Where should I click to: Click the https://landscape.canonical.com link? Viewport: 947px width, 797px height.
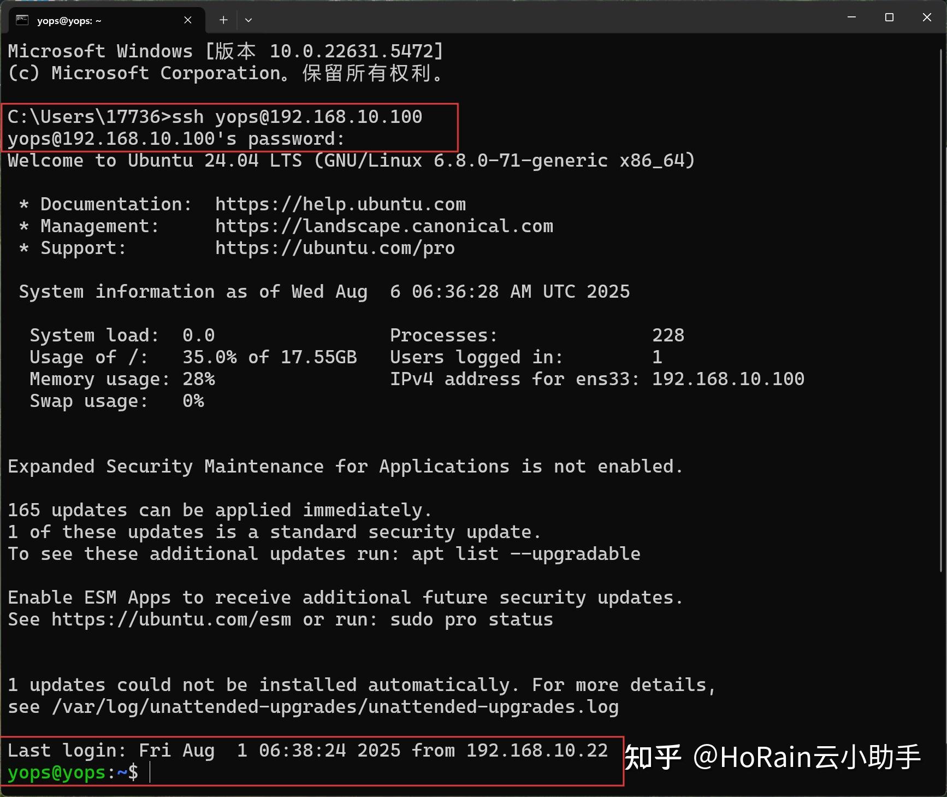point(384,226)
